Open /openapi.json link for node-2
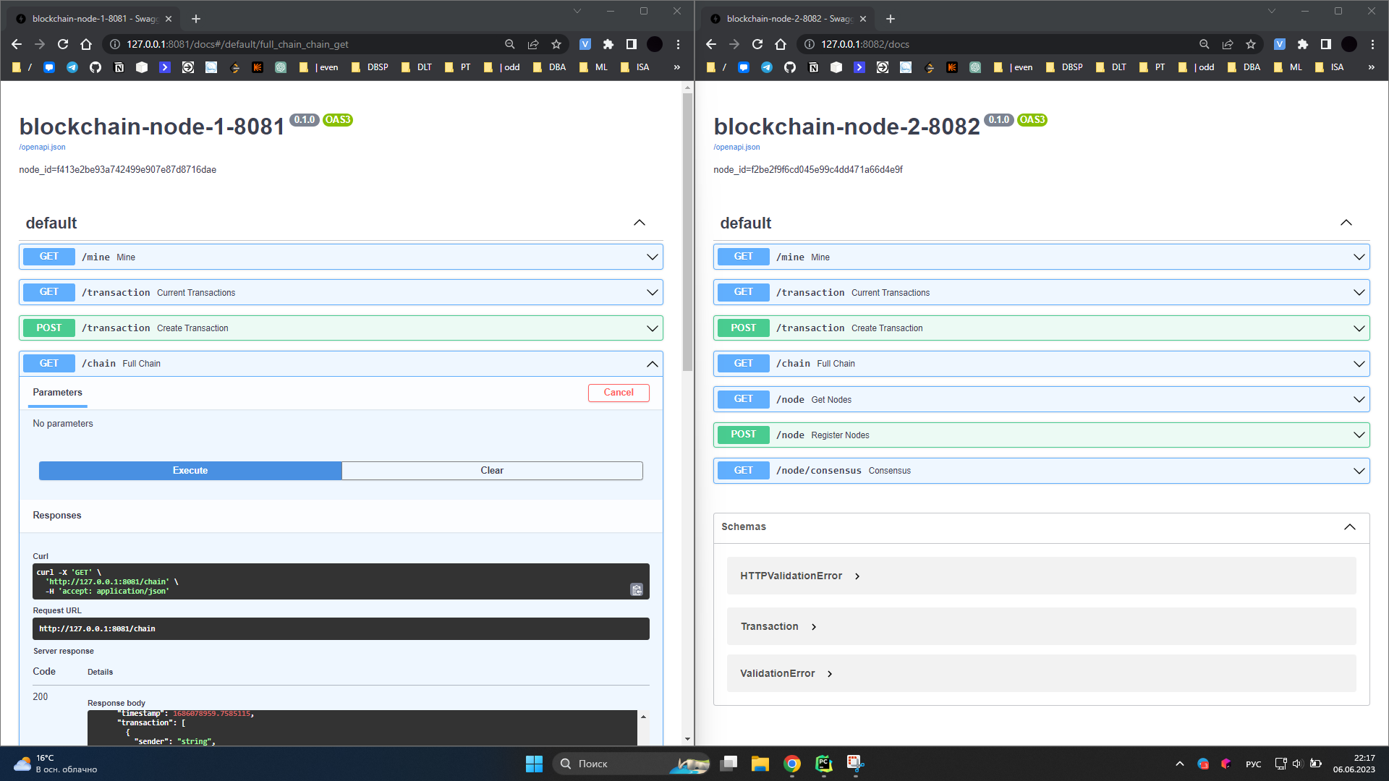 (x=736, y=147)
